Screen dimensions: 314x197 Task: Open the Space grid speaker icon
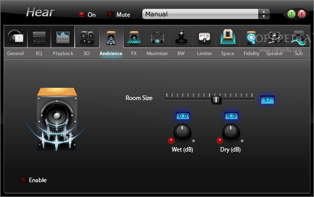[x=228, y=37]
